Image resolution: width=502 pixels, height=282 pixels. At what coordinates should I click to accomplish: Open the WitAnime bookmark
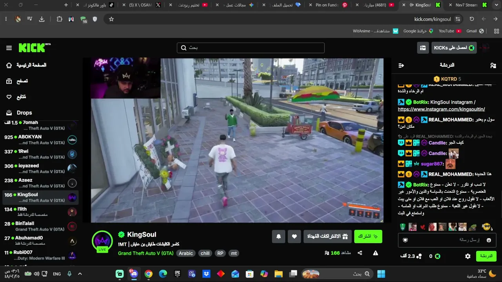tap(376, 31)
